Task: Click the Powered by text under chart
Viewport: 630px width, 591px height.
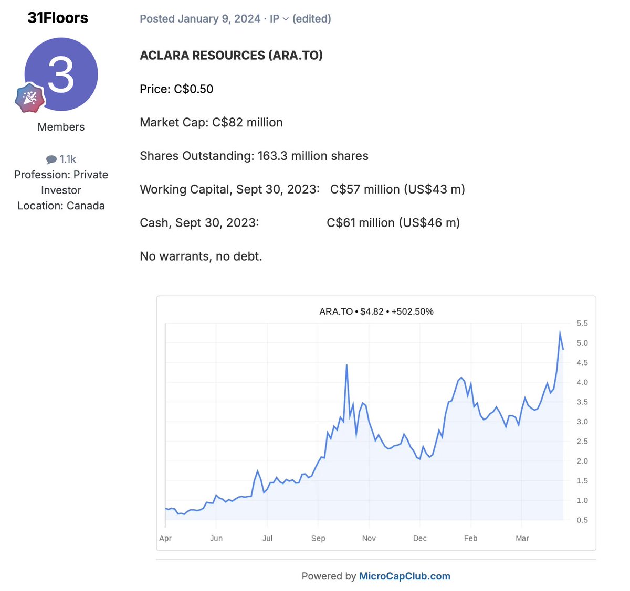Action: point(329,576)
